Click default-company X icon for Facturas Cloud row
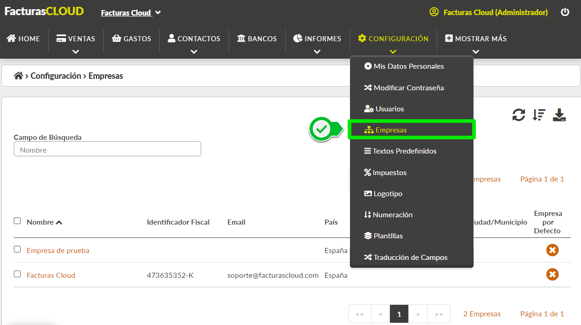Screen dimensions: 581x325 coord(552,275)
